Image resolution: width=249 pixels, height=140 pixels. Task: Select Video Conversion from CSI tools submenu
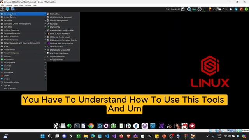[x=63, y=56]
